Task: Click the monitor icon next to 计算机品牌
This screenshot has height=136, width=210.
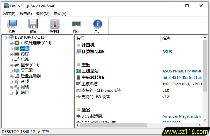Action: tap(78, 52)
